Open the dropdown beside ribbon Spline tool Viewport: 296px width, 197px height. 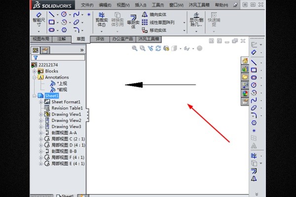(x=82, y=14)
